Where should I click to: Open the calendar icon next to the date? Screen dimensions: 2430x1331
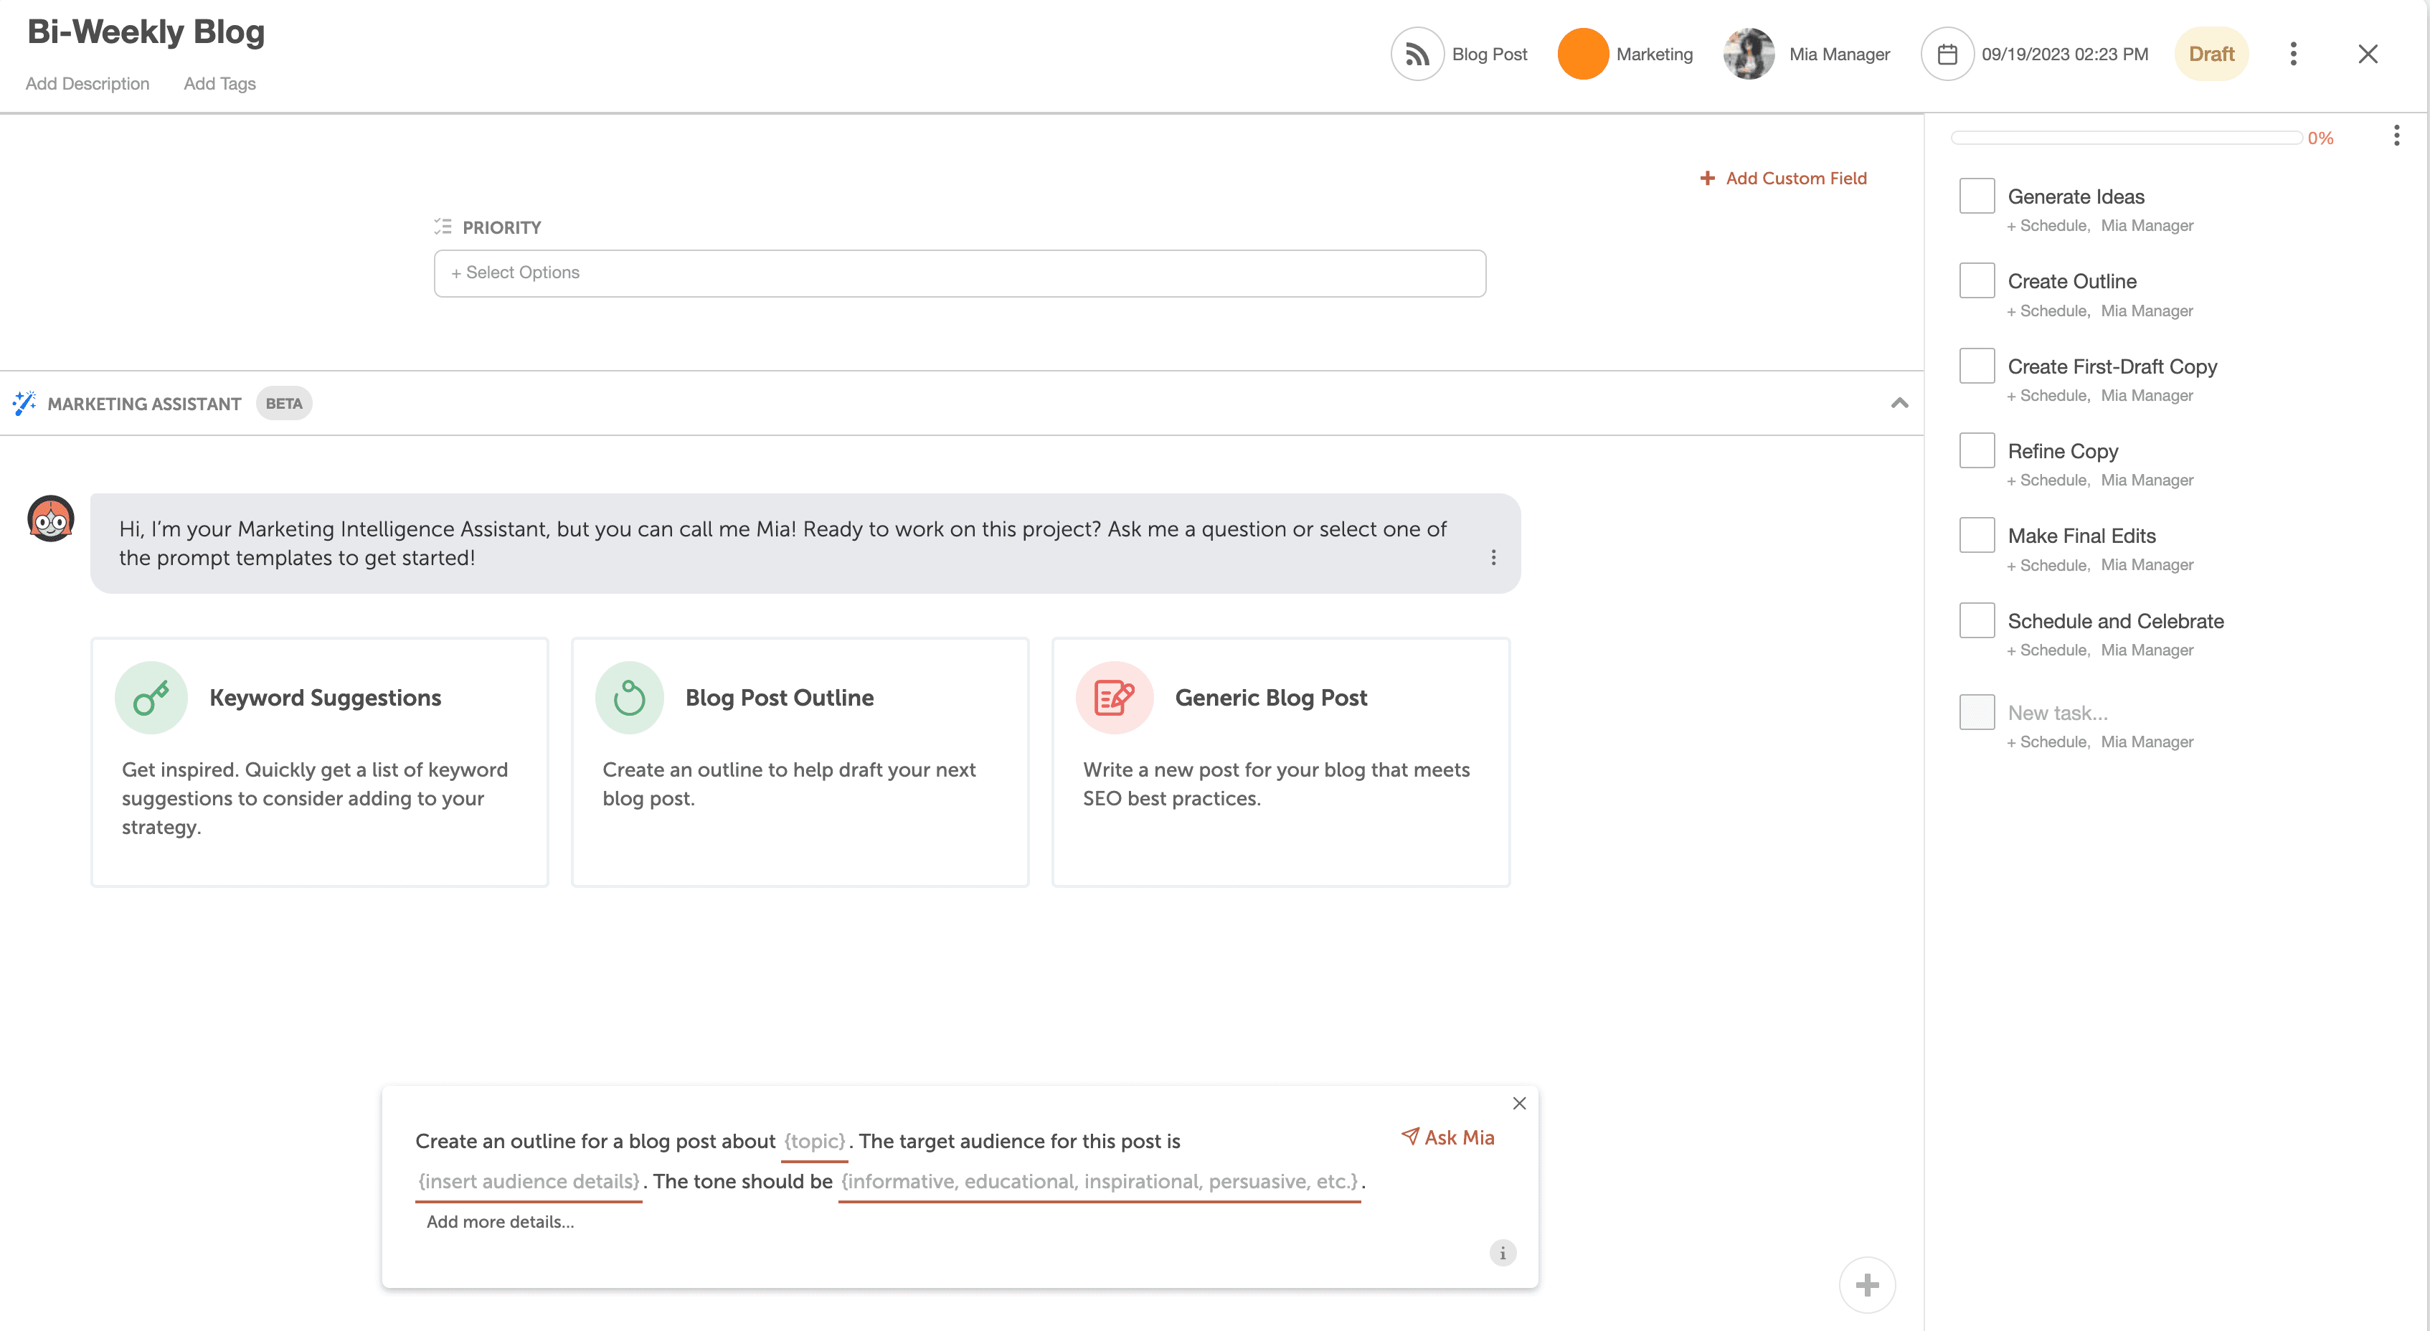(x=1947, y=54)
